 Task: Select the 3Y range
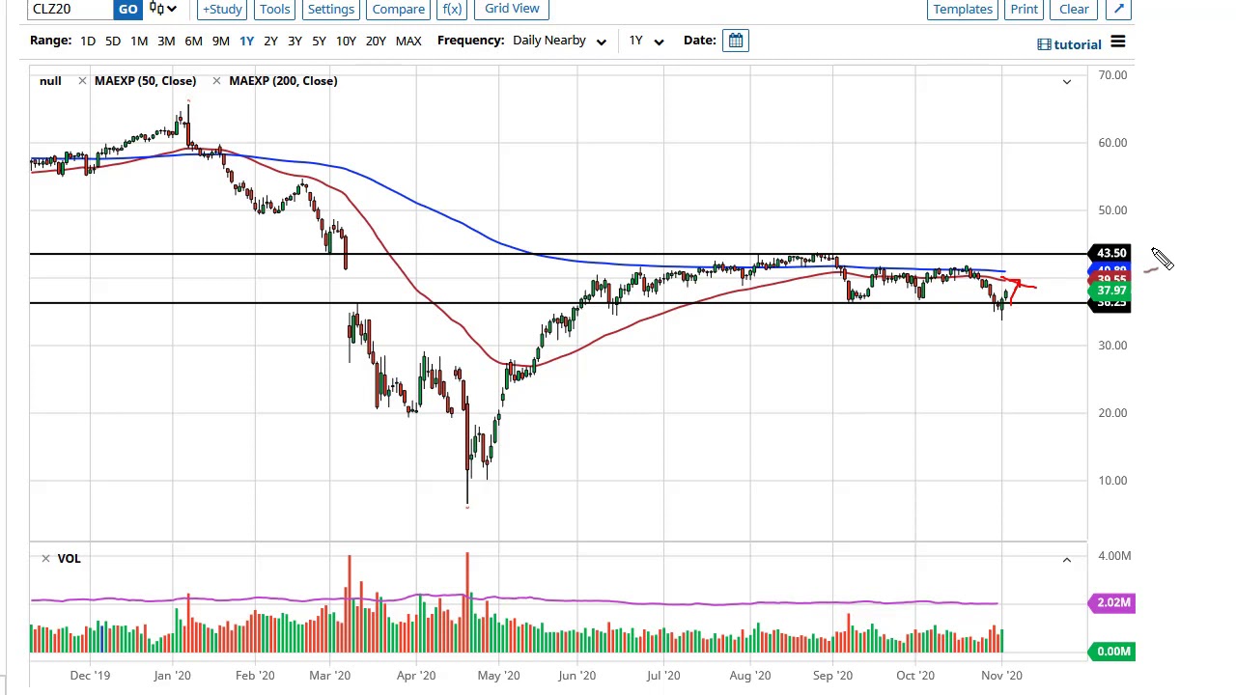tap(295, 41)
